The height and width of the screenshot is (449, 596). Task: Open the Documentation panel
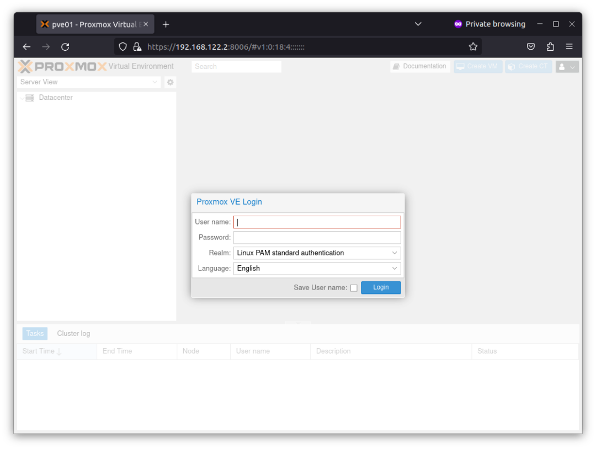[x=419, y=66]
